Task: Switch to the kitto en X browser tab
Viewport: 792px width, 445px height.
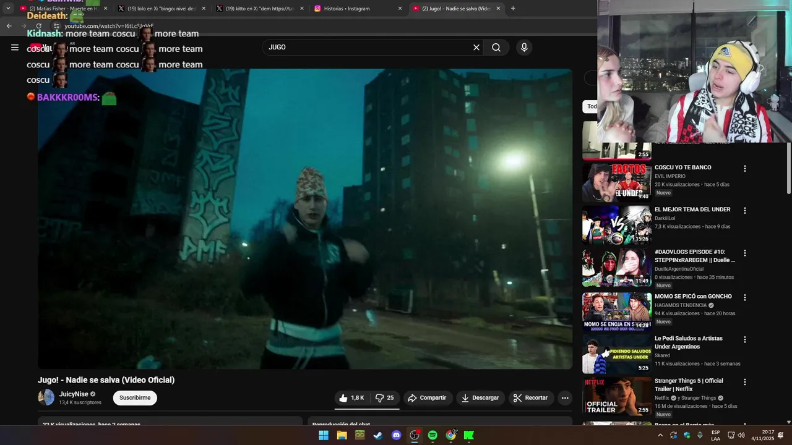Action: [x=259, y=9]
